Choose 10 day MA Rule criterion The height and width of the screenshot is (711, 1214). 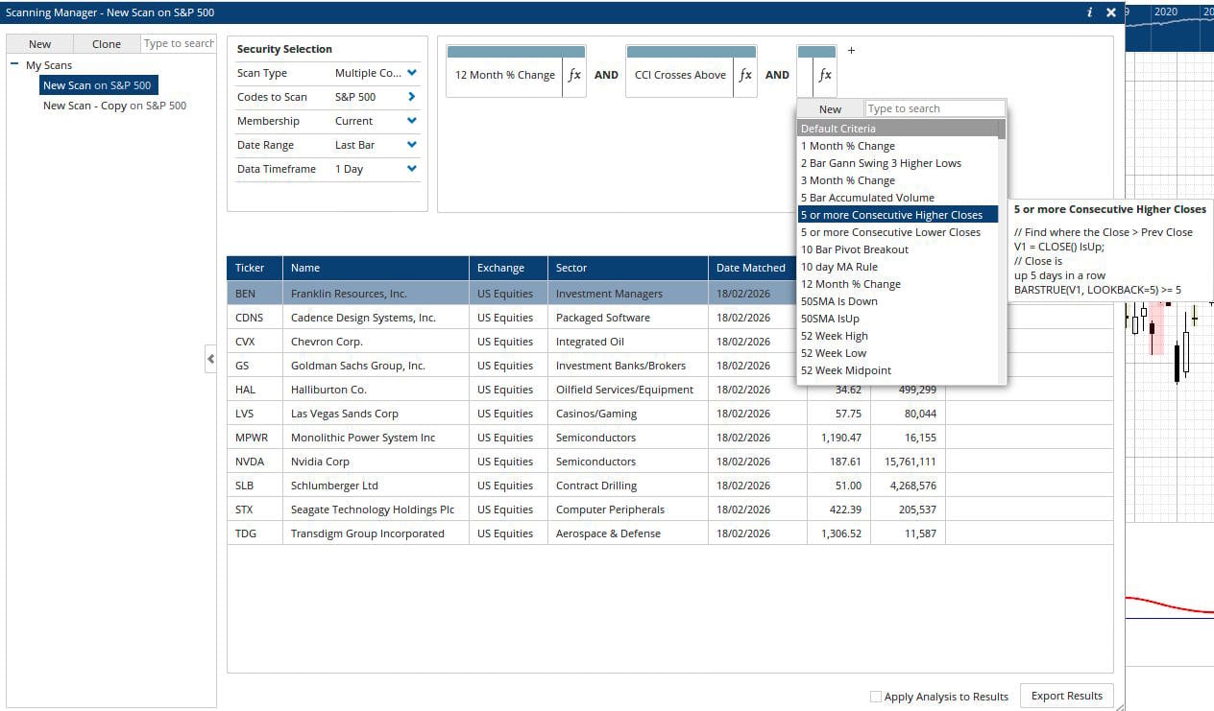tap(898, 267)
